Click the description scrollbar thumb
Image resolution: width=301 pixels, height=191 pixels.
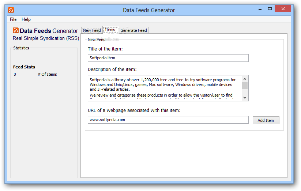(245, 86)
